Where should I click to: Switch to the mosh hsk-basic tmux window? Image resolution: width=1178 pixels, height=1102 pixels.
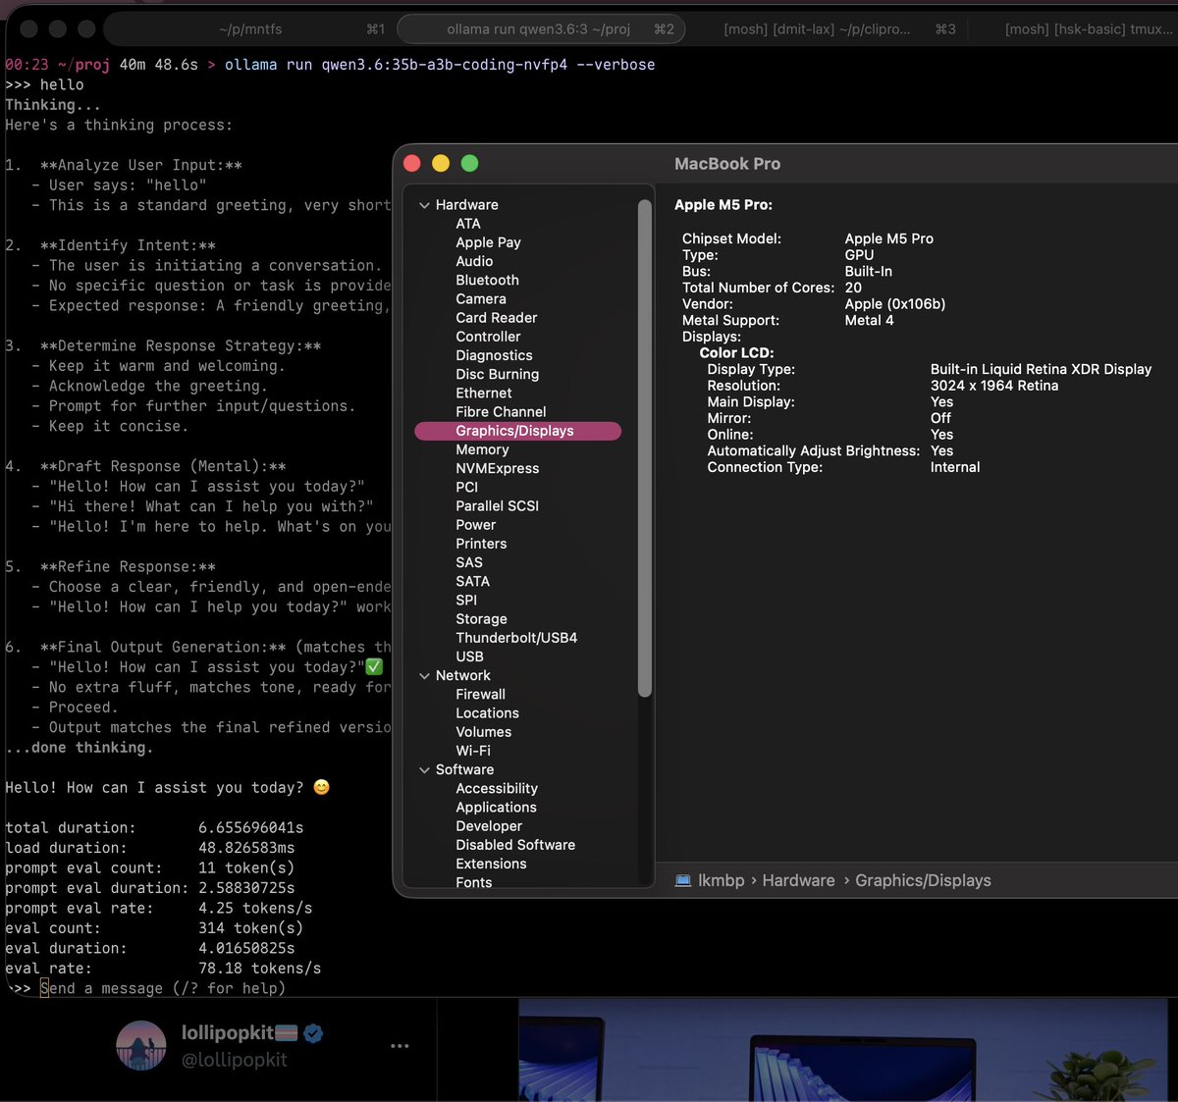coord(1075,28)
